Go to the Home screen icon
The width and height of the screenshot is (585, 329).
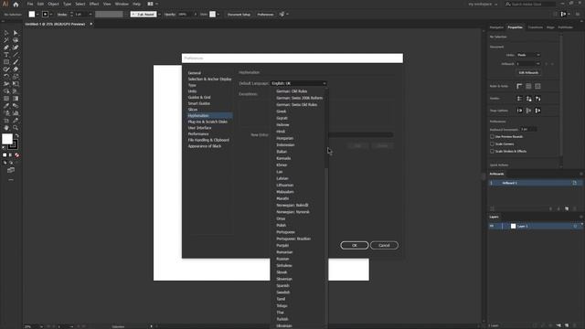tap(16, 4)
